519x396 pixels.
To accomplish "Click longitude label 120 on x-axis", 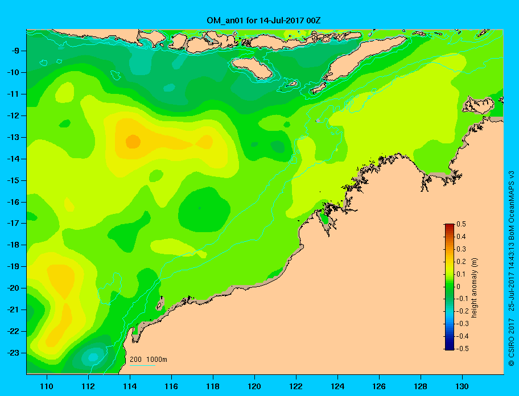I will [x=254, y=386].
